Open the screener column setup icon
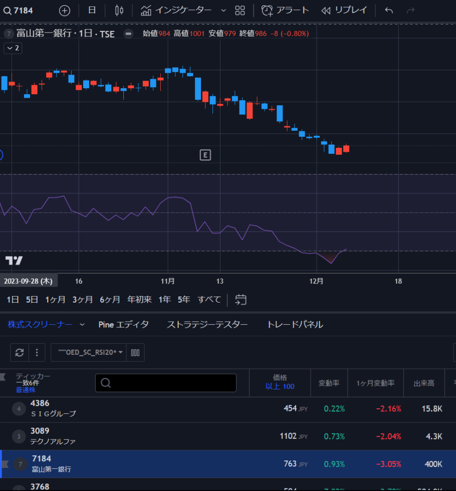Viewport: 456px width, 491px height. tap(135, 353)
